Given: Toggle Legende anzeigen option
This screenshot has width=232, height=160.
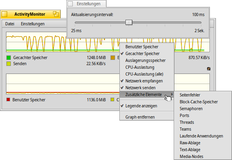Looking at the screenshot, I should coord(147,106).
